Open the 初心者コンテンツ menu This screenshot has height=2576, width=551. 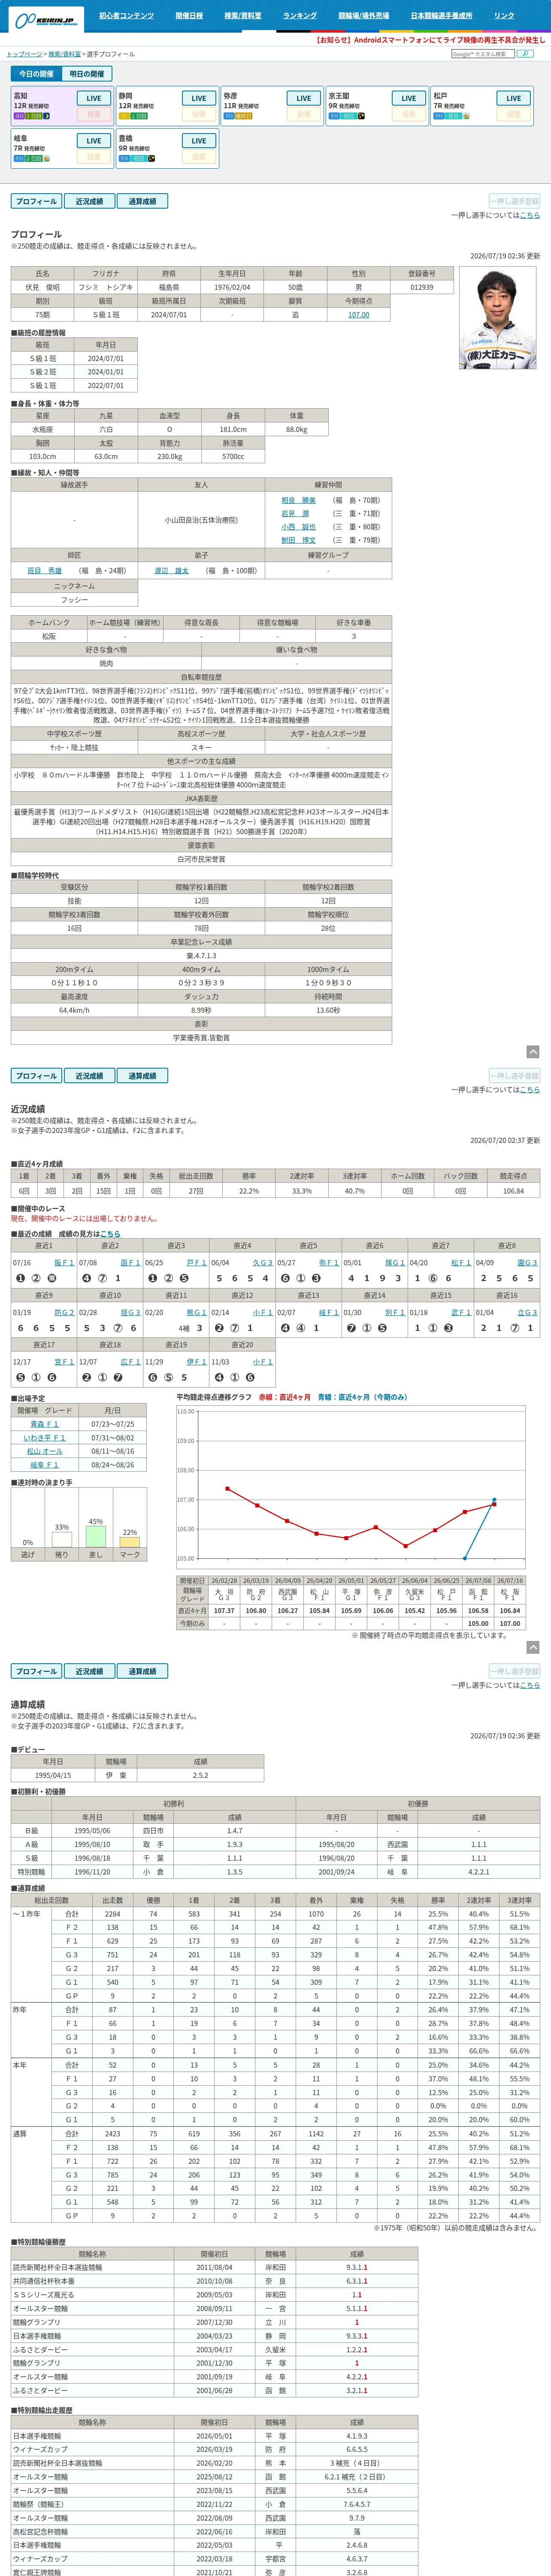point(126,16)
